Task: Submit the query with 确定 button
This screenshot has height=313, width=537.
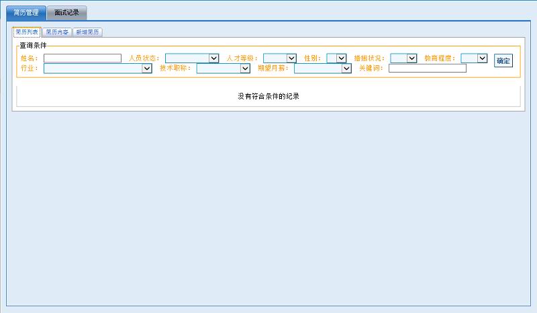Action: [x=503, y=60]
